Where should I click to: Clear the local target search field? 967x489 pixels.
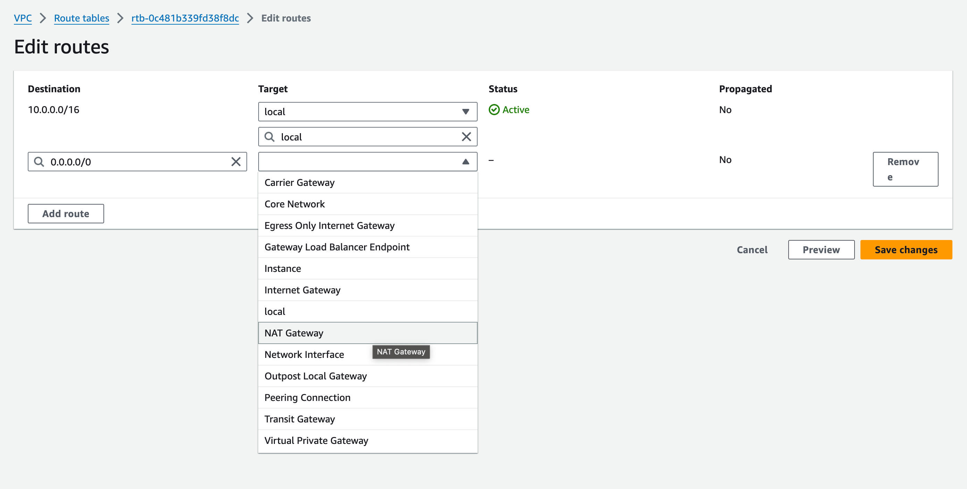(466, 137)
